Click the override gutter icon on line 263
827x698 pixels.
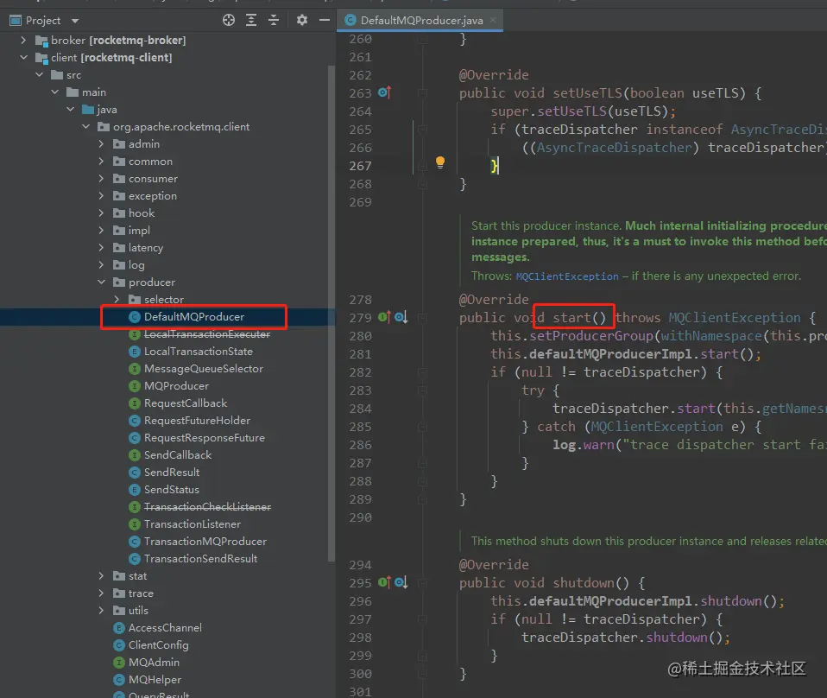click(384, 93)
